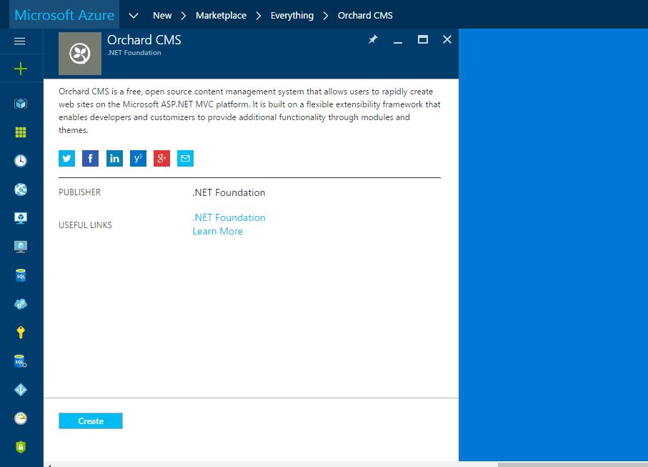Click the PUBLISHER label

point(80,192)
